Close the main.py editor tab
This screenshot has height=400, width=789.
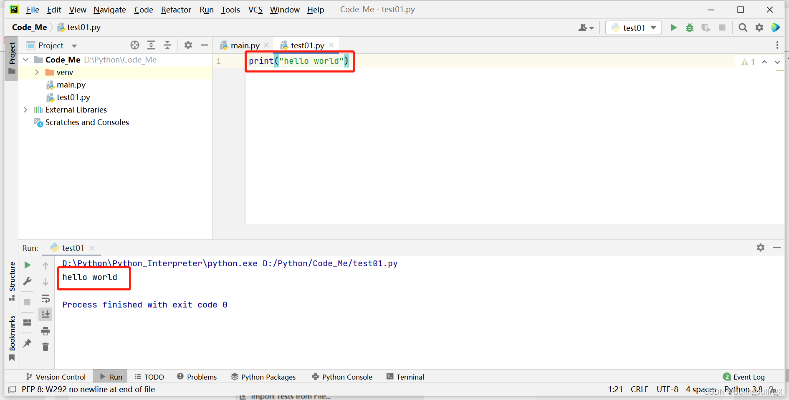pyautogui.click(x=266, y=45)
